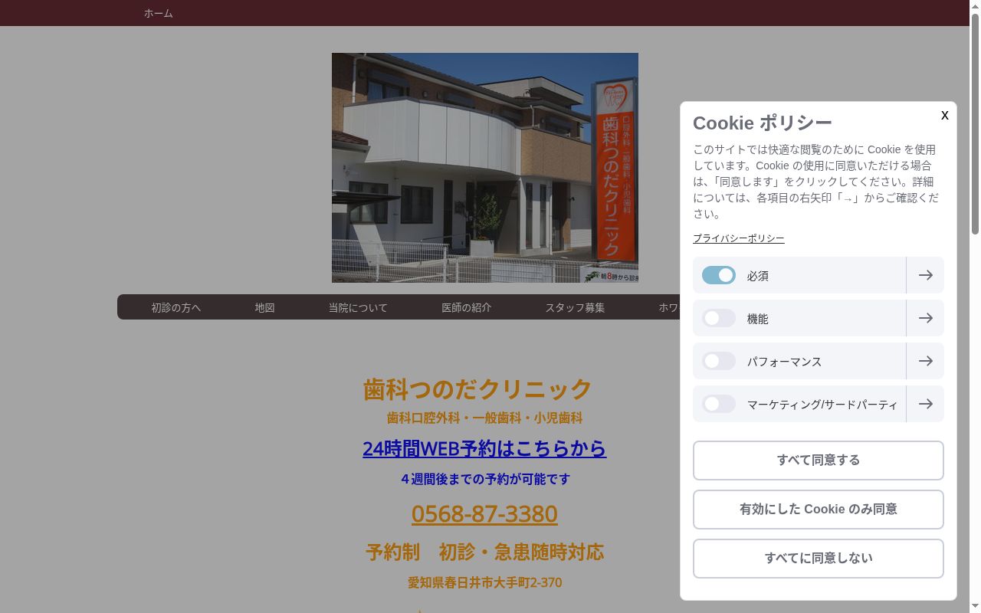Click the 歯科つのだクリニック heading
This screenshot has height=613, width=981.
477,388
